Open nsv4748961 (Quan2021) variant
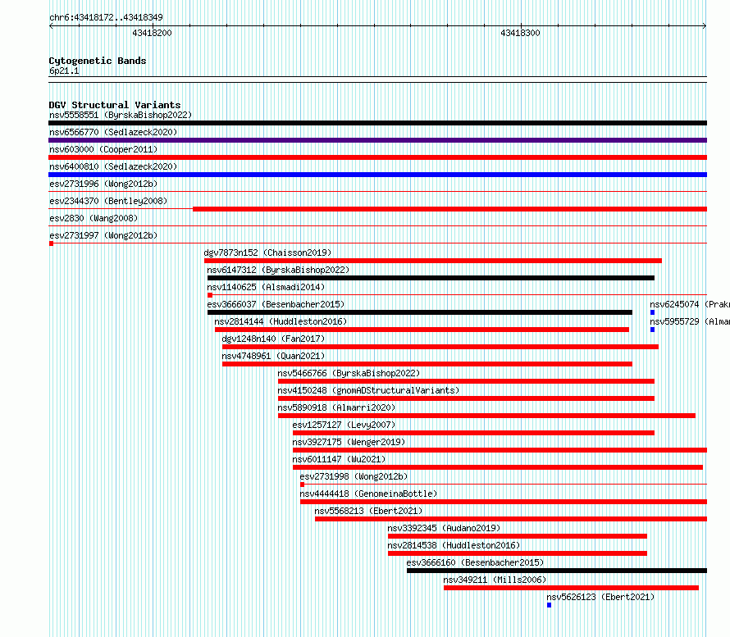This screenshot has width=730, height=637. (273, 356)
